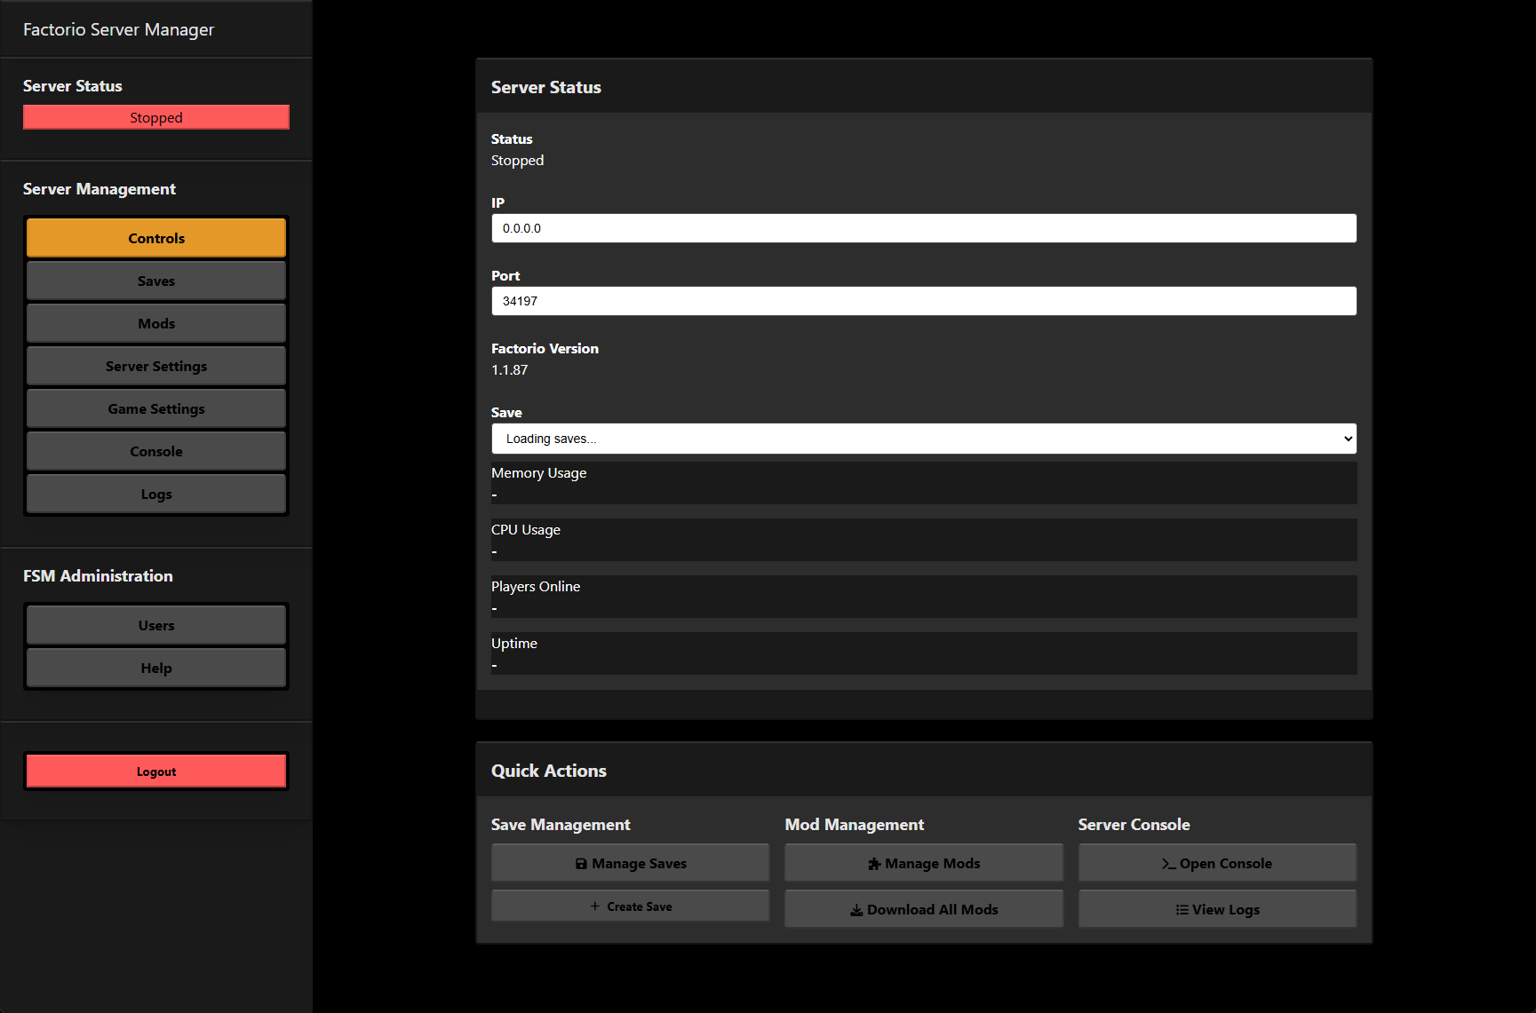Click the View Logs button

pyautogui.click(x=1218, y=909)
